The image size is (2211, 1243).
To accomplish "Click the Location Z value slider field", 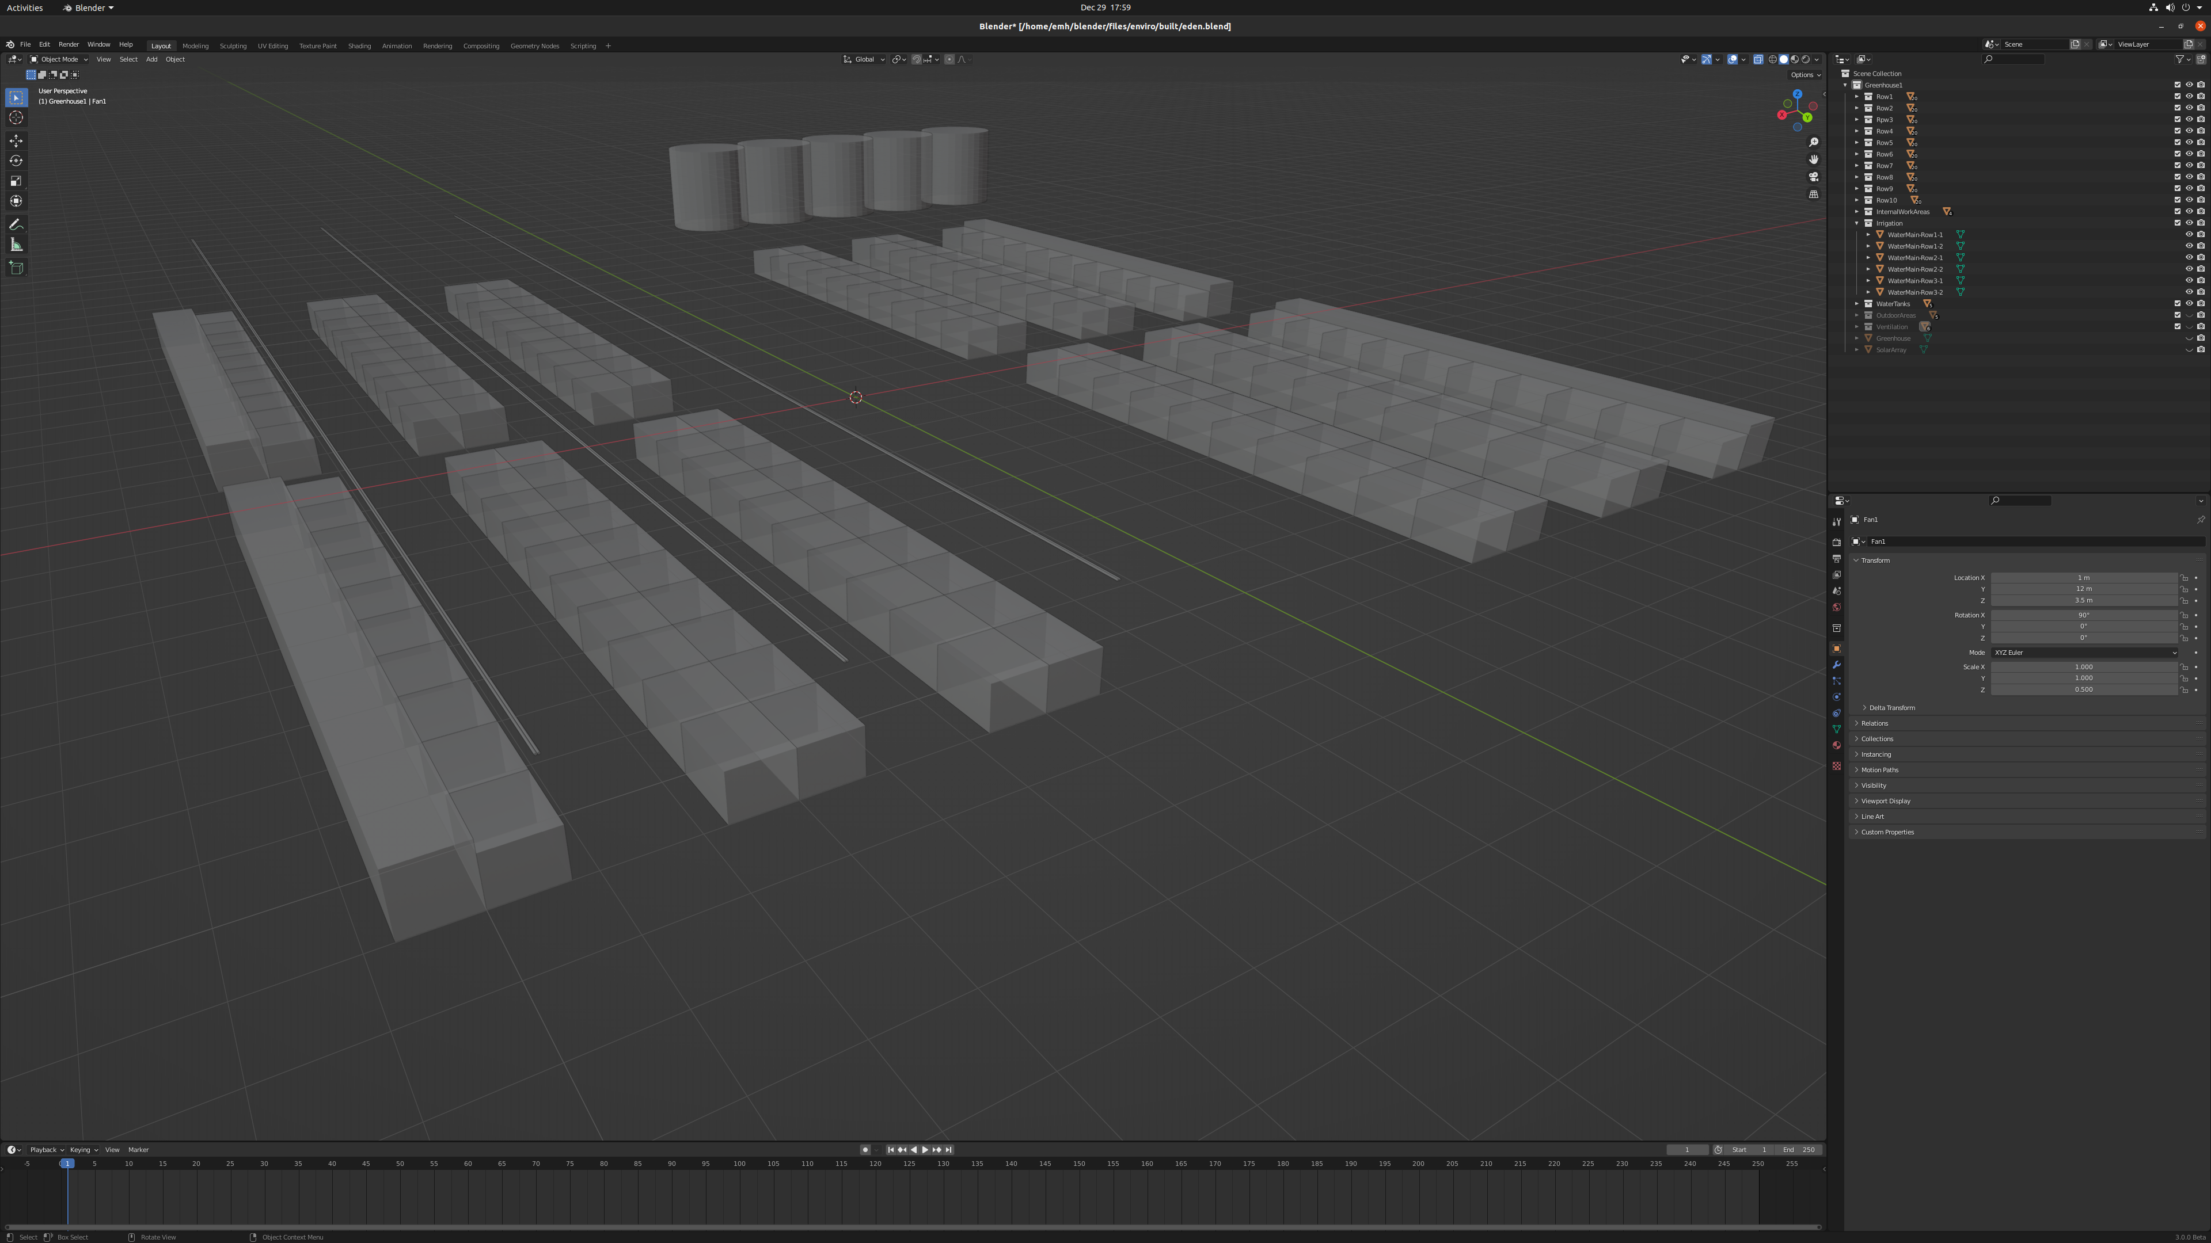I will point(2084,600).
